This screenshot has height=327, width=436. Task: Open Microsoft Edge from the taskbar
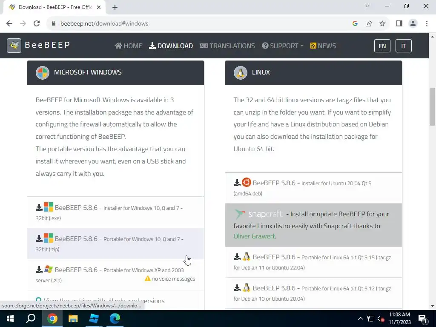pos(115,318)
